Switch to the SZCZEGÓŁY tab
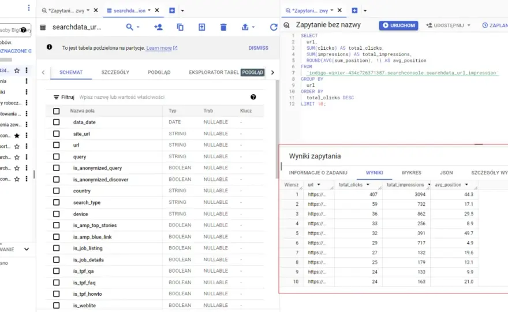The width and height of the screenshot is (508, 312). coord(115,72)
